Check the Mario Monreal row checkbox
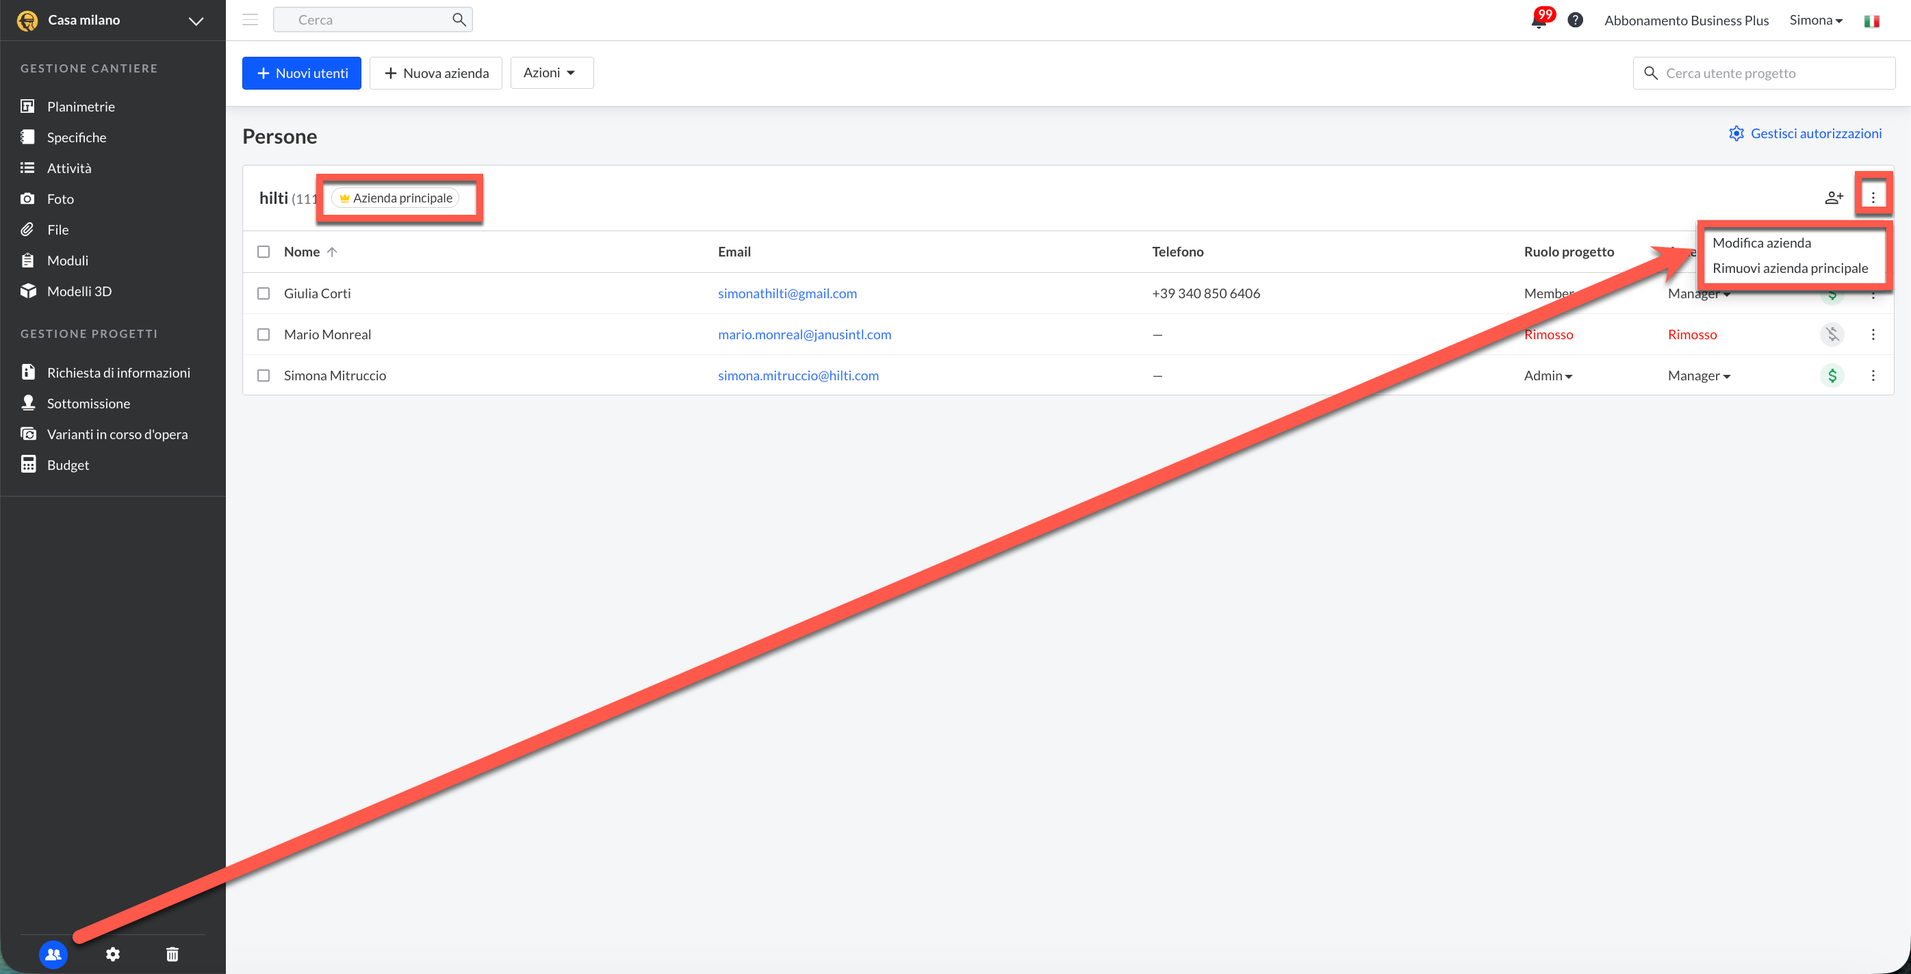1911x974 pixels. [264, 334]
